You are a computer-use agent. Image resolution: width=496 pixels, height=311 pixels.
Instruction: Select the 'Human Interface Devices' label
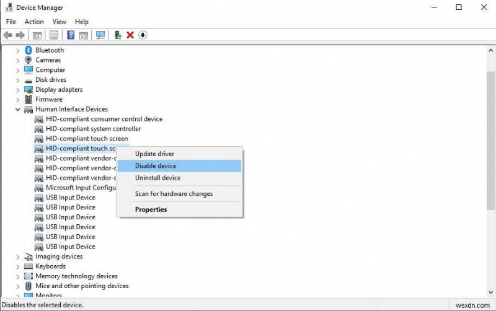point(71,110)
